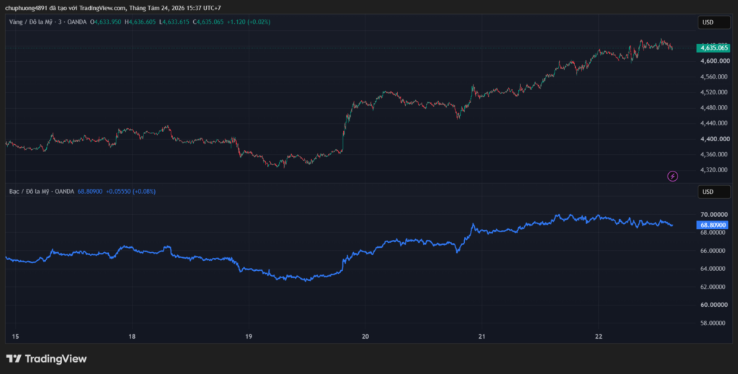Click the 4,440.000 price axis label
738x374 pixels.
pos(714,123)
